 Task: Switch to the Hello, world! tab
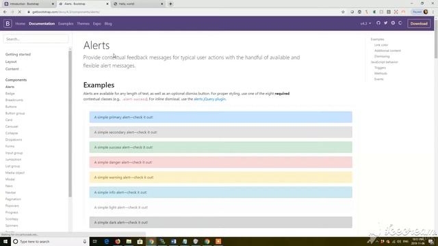pos(138,4)
